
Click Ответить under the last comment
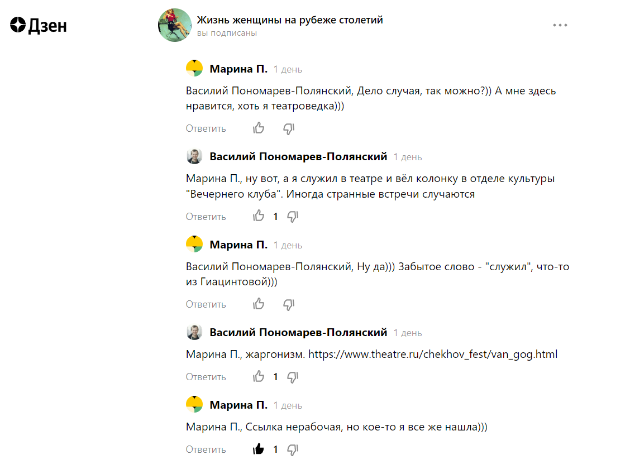click(205, 448)
